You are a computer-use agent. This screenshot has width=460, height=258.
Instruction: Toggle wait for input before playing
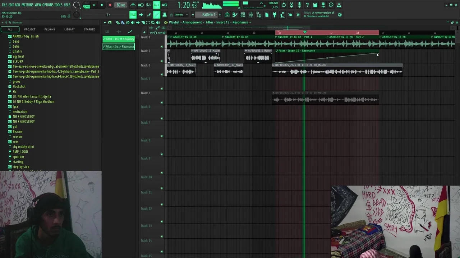pyautogui.click(x=141, y=5)
